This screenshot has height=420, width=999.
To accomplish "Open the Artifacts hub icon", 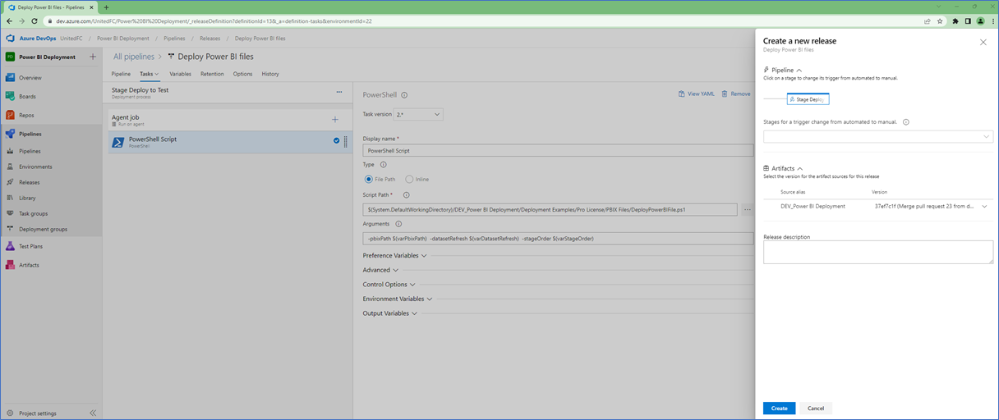I will [x=10, y=265].
